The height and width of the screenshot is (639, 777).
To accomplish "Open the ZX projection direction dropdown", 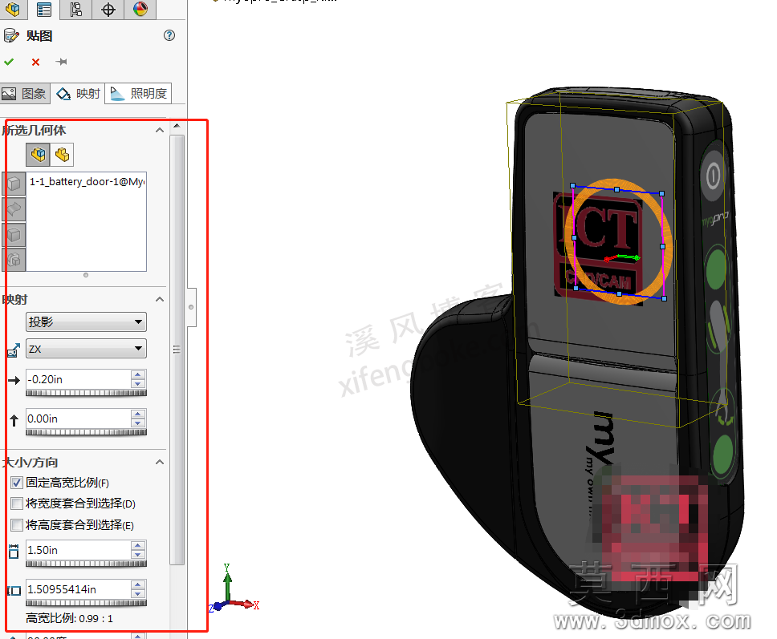I will [x=86, y=349].
